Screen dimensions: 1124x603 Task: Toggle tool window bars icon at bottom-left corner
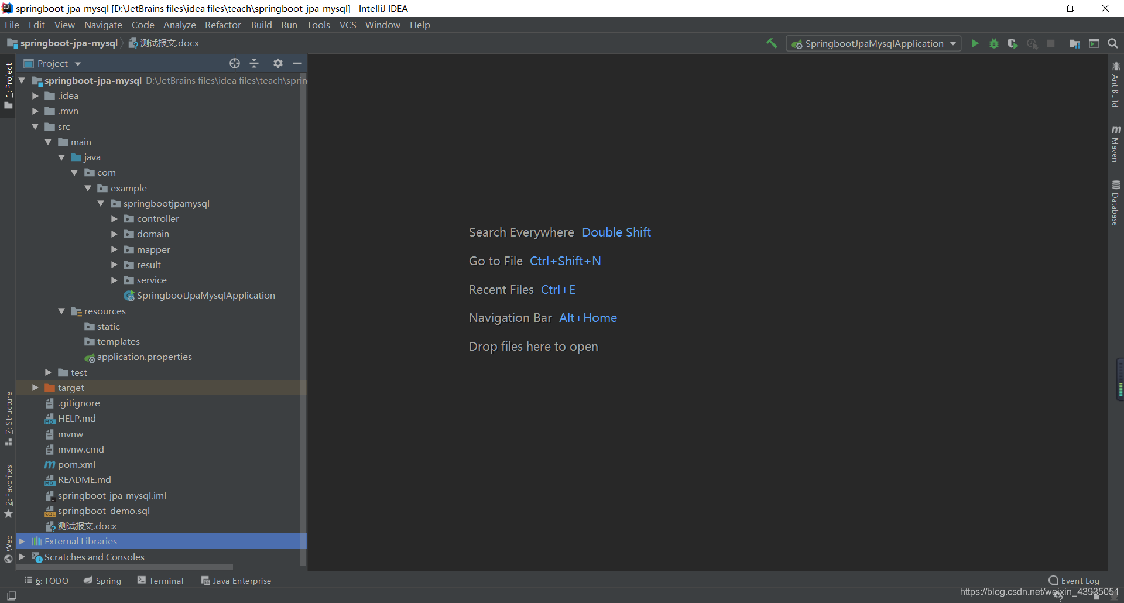[x=11, y=595]
